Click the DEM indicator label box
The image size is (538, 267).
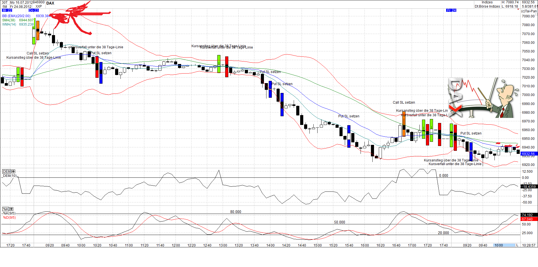coord(7,171)
